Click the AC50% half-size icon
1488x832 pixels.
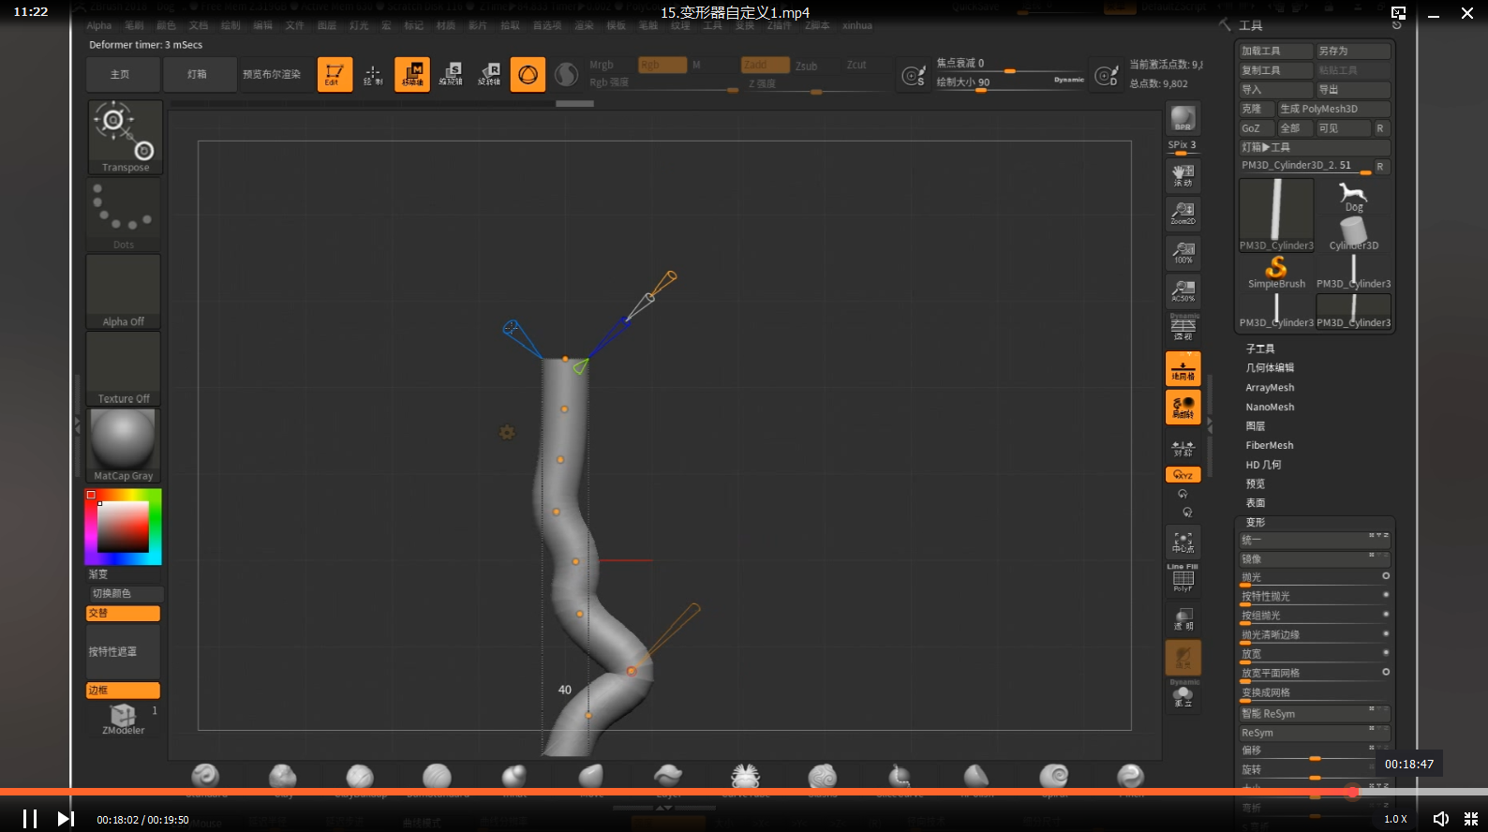click(x=1183, y=290)
